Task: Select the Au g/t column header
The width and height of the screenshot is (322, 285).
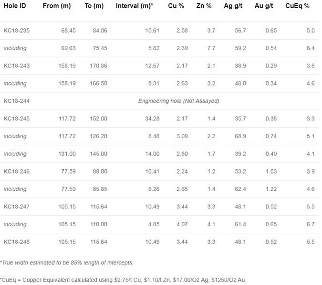Action: pyautogui.click(x=264, y=6)
